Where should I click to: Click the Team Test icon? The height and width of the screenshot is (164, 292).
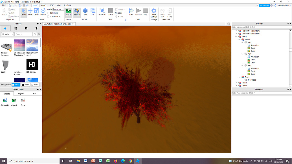163,13
